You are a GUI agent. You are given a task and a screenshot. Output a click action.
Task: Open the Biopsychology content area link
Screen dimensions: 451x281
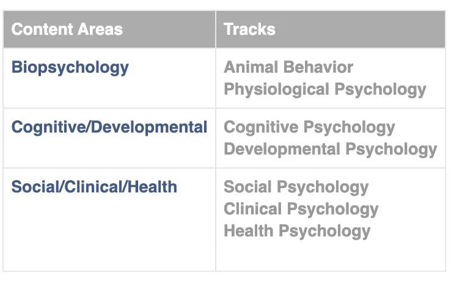pos(70,68)
